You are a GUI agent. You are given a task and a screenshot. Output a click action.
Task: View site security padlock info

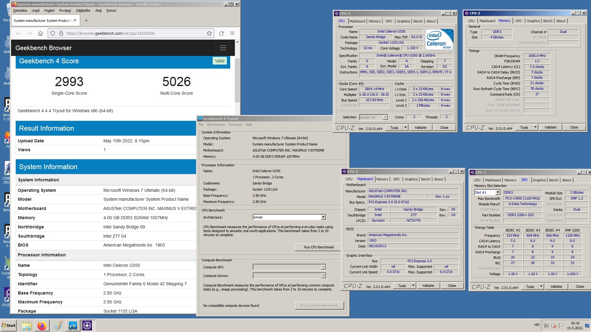pyautogui.click(x=61, y=33)
